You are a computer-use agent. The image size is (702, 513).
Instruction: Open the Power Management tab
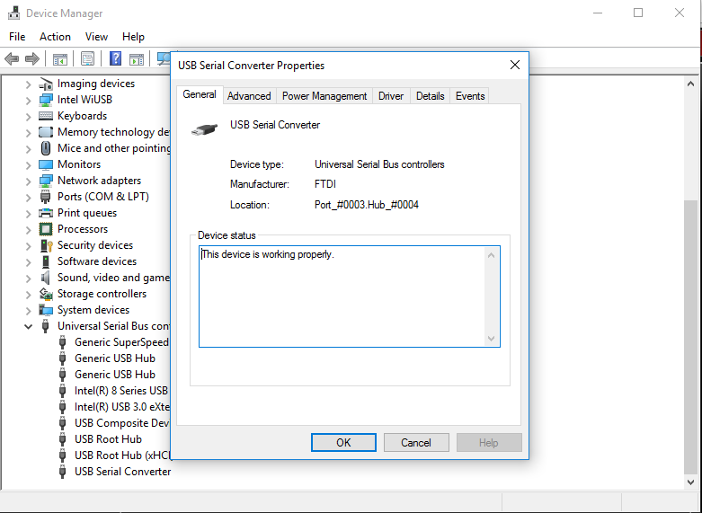324,96
